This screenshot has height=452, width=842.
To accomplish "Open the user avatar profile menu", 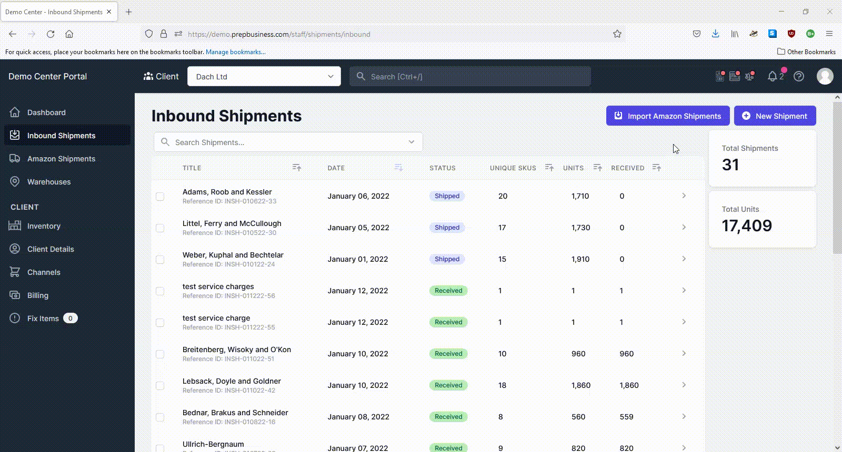I will [825, 76].
